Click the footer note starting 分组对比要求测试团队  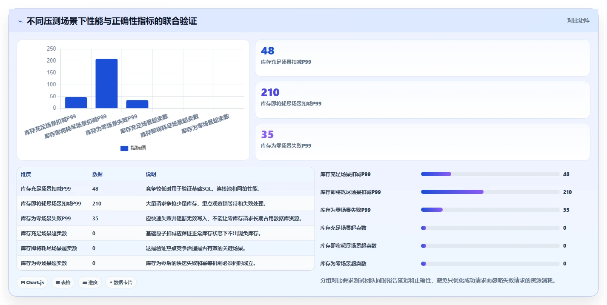click(438, 280)
